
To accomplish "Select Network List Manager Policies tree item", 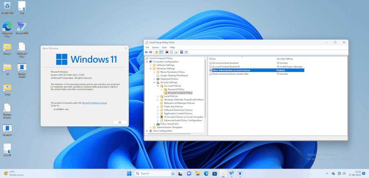I will 179,103.
